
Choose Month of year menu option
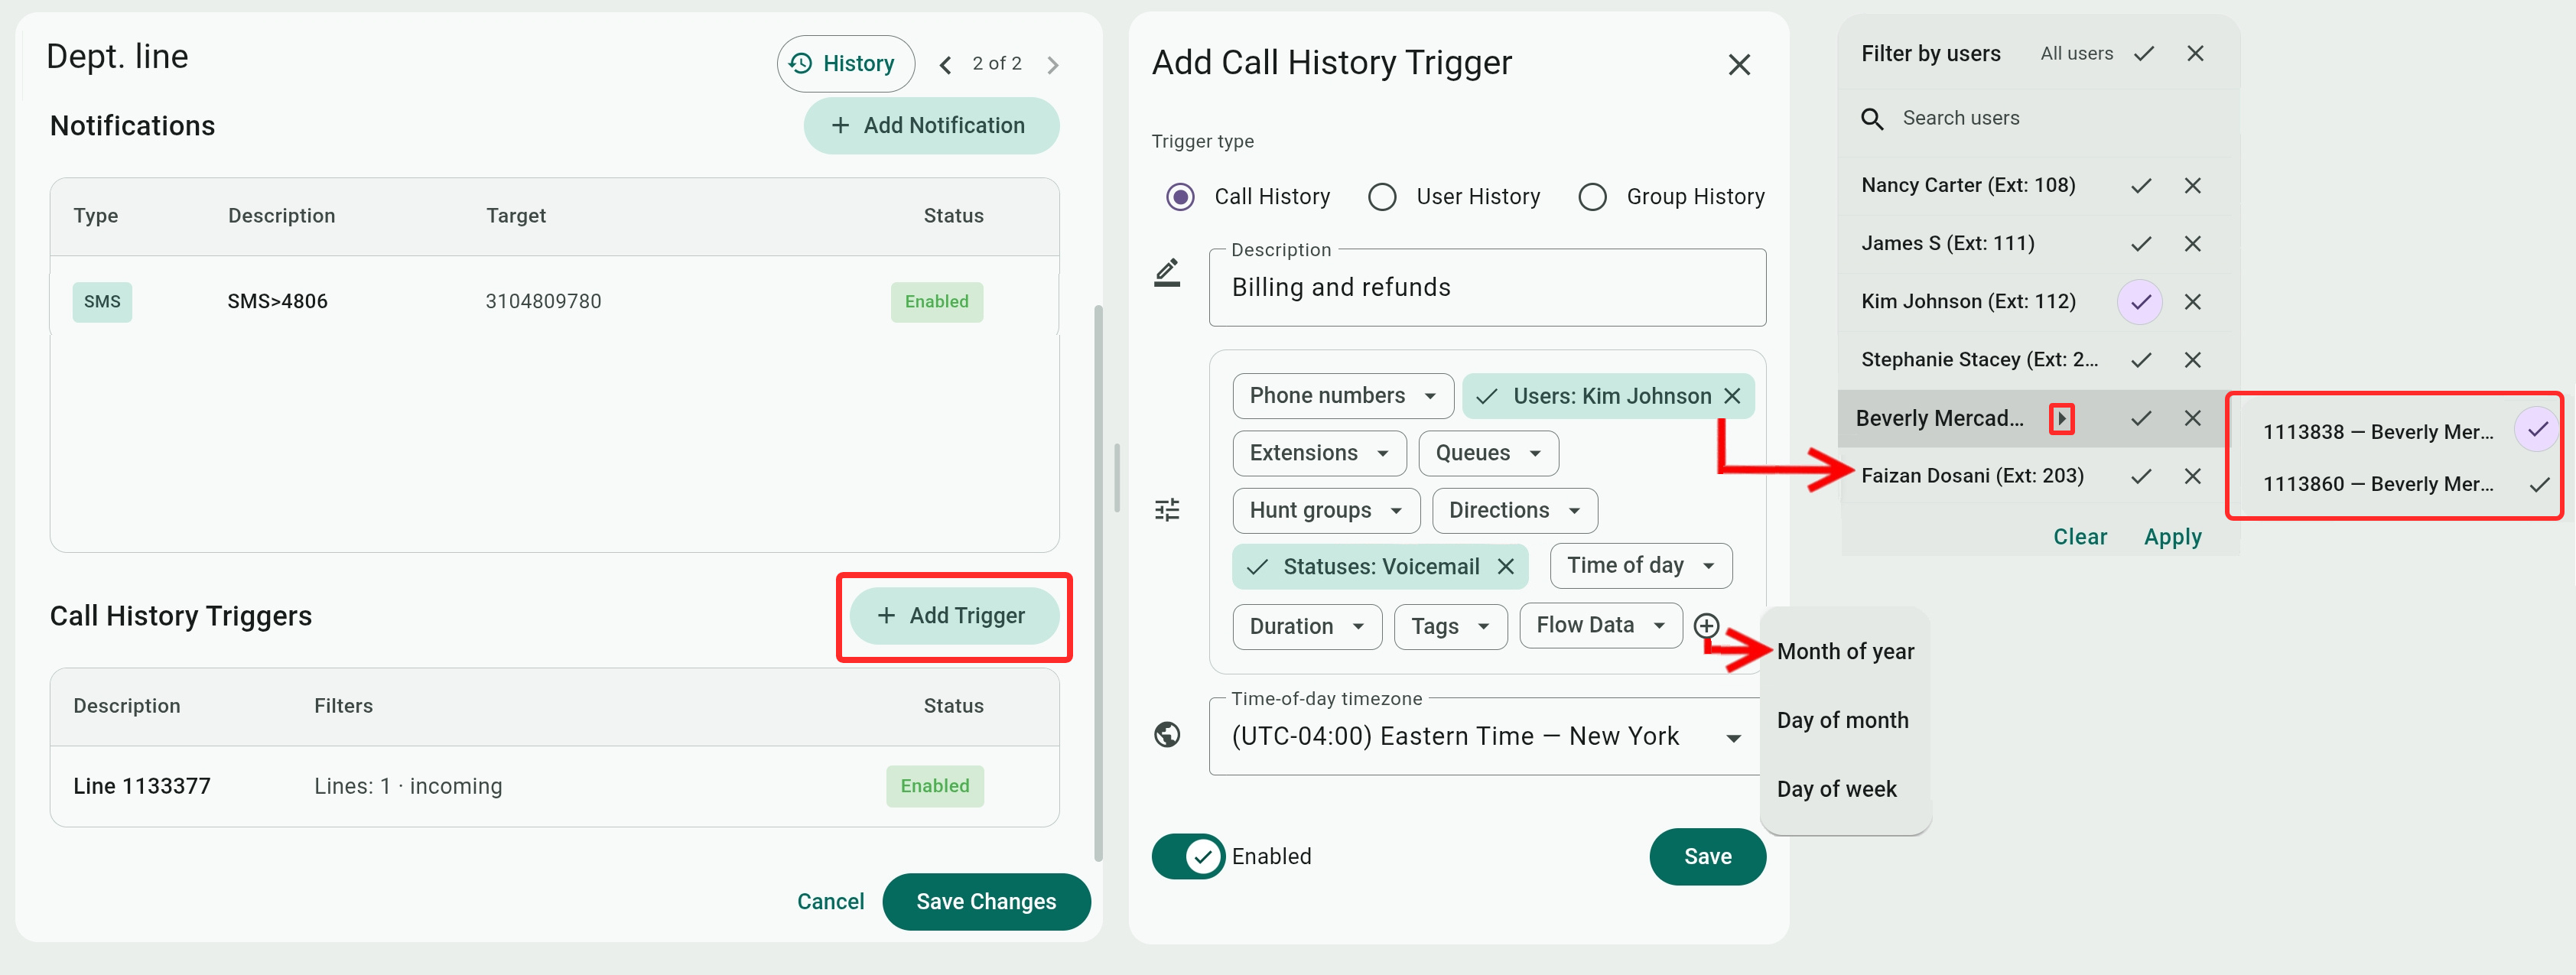[x=1845, y=652]
